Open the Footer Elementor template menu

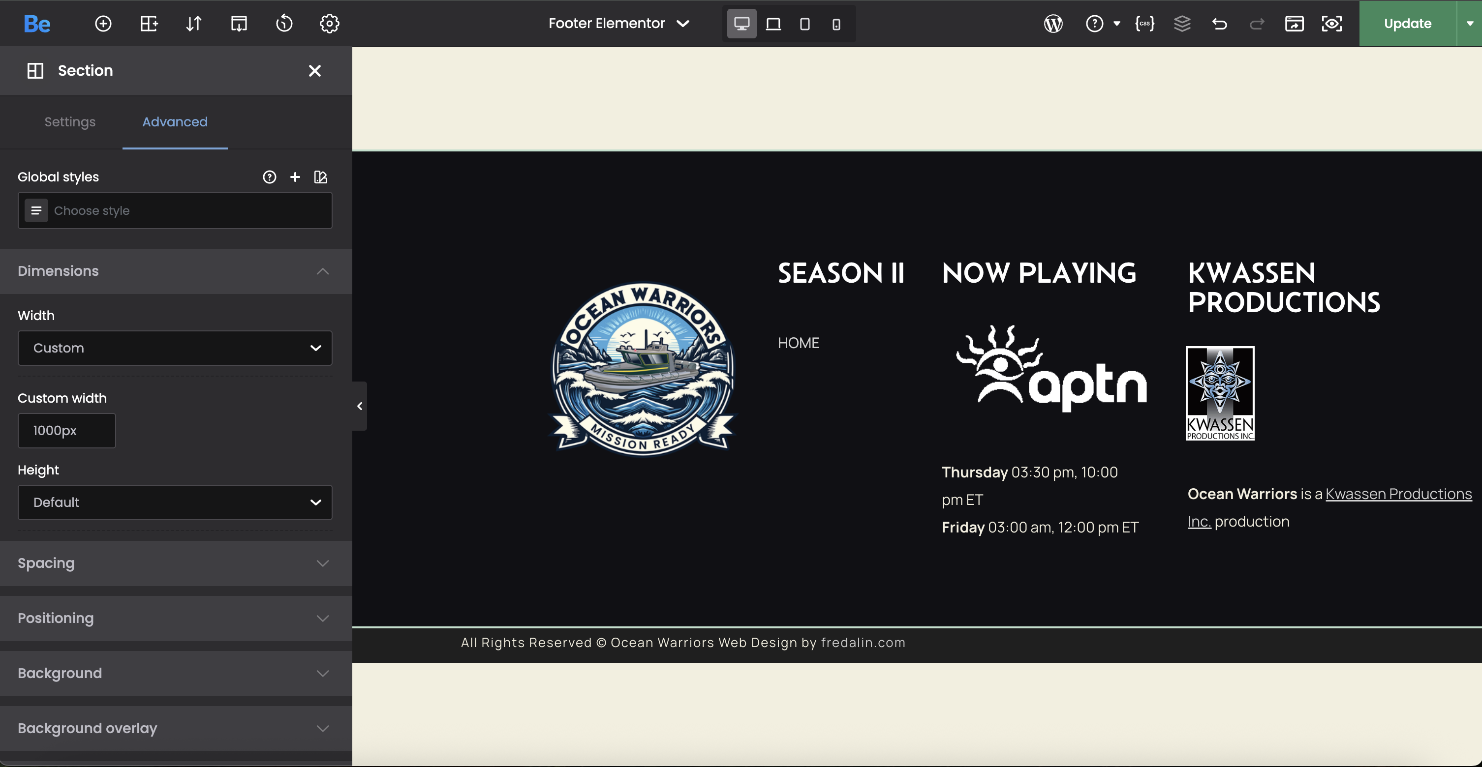(618, 24)
